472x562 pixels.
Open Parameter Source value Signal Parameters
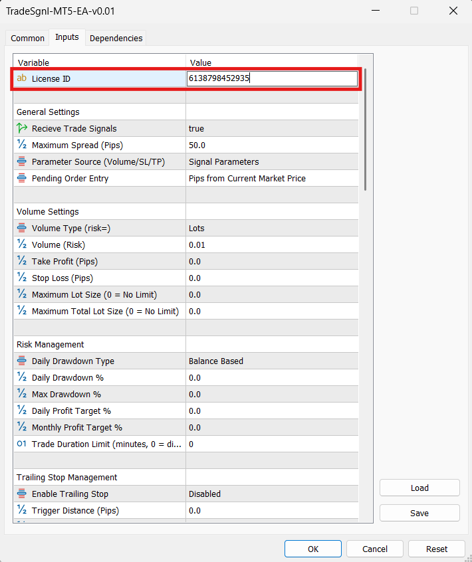pos(272,161)
